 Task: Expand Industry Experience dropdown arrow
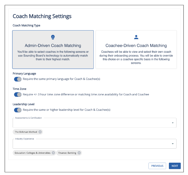(173, 144)
